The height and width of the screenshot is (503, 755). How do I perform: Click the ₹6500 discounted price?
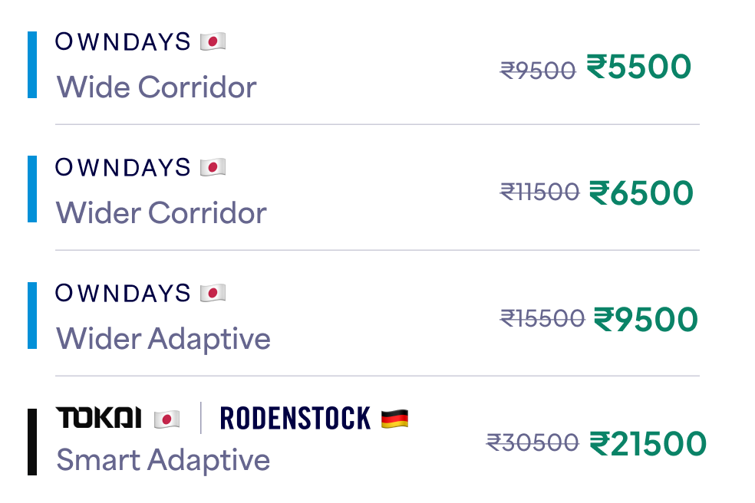[641, 192]
